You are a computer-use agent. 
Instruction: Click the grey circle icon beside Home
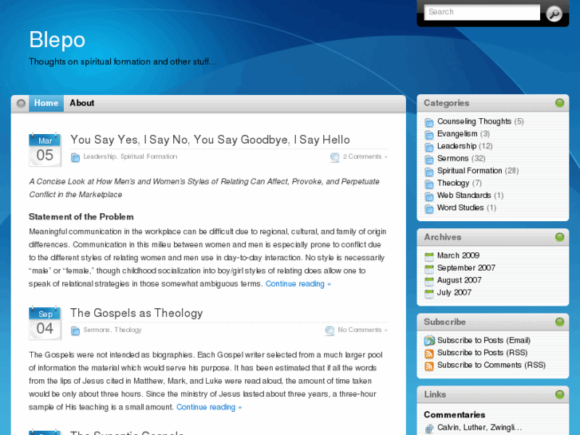[21, 103]
